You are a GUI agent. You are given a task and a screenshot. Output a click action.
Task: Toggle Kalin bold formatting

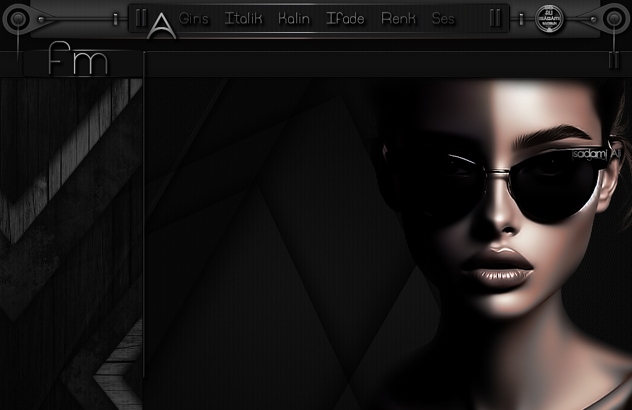294,18
